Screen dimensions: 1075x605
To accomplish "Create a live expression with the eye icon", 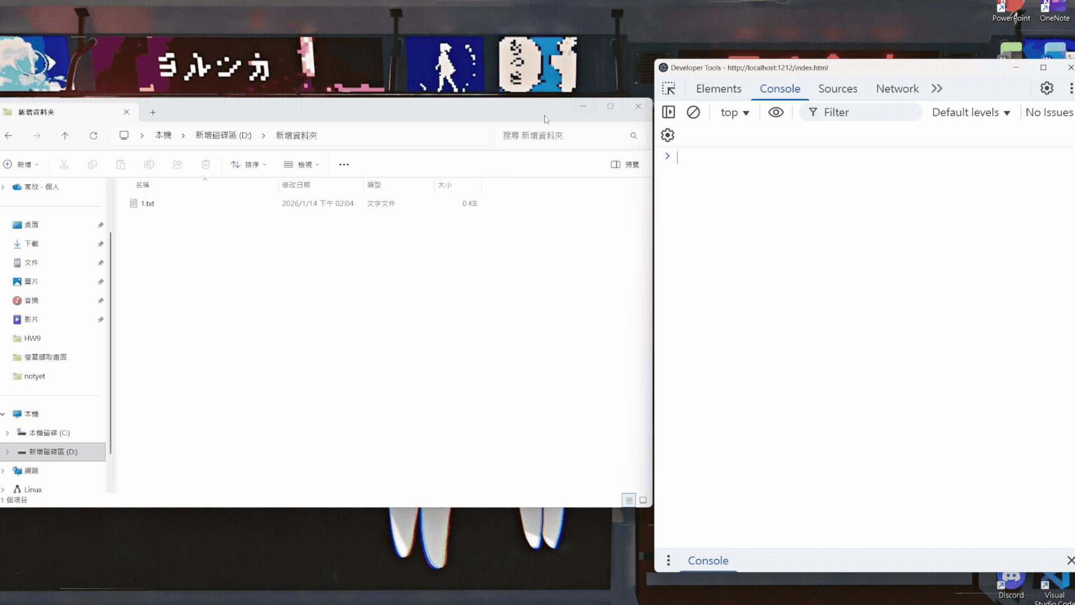I will click(x=775, y=112).
